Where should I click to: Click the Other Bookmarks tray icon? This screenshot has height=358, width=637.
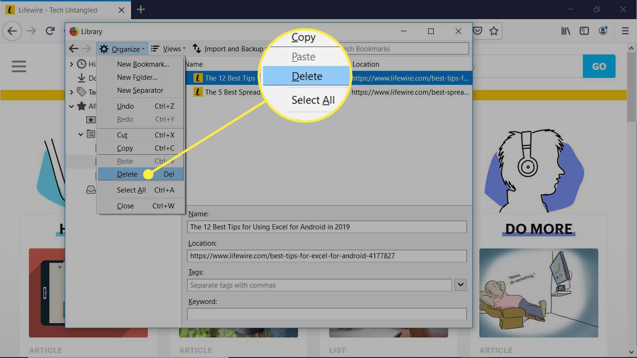point(91,190)
